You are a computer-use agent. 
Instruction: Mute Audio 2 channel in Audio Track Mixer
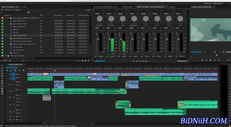click(x=109, y=30)
